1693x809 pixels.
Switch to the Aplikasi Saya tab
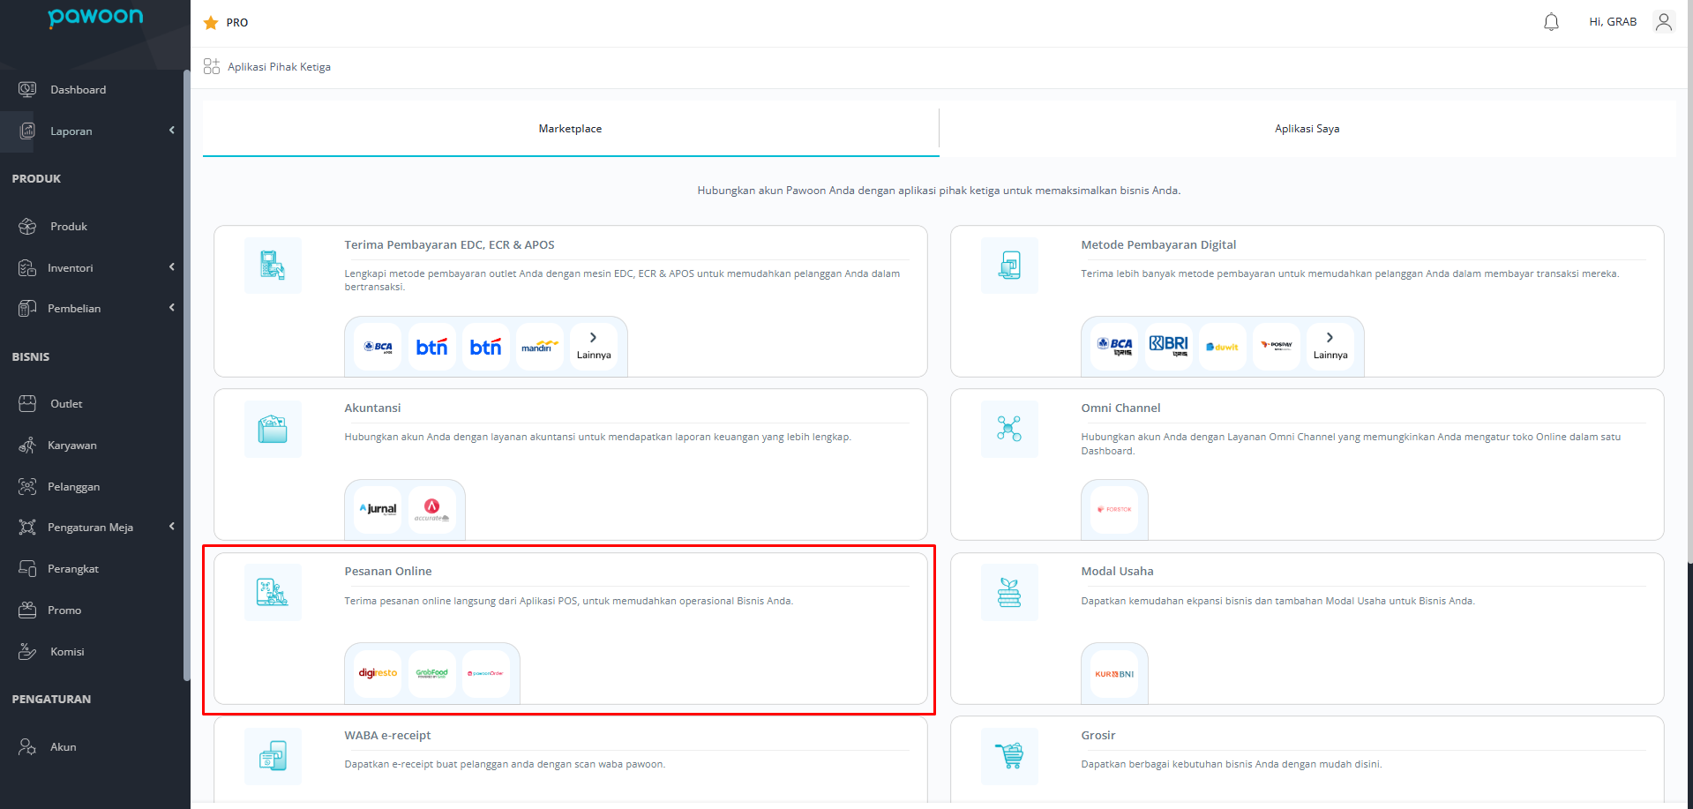point(1307,129)
